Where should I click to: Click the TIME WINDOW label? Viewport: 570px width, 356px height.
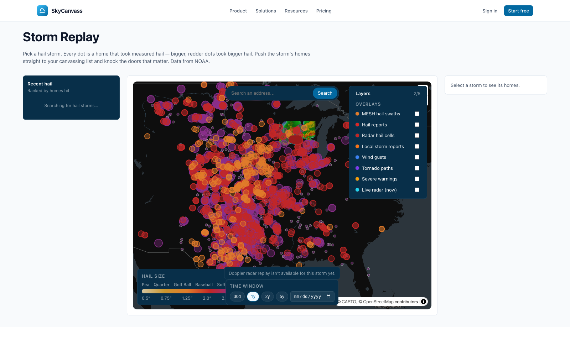coord(247,286)
